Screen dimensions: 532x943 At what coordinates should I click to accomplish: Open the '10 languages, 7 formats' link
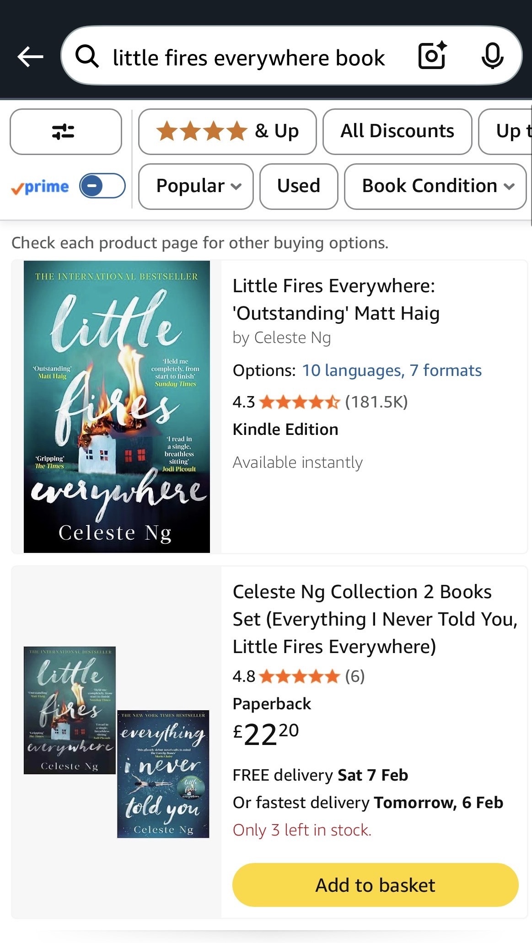(x=392, y=370)
